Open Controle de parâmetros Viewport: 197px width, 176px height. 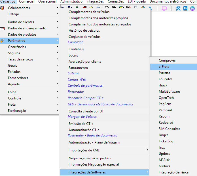(x=85, y=86)
